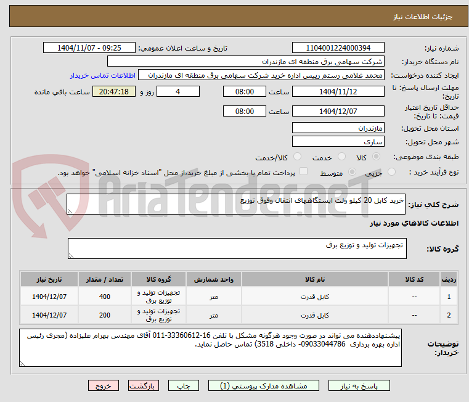
Task: Click the ایجاد کننده درخواست field
Action: pyautogui.click(x=261, y=75)
